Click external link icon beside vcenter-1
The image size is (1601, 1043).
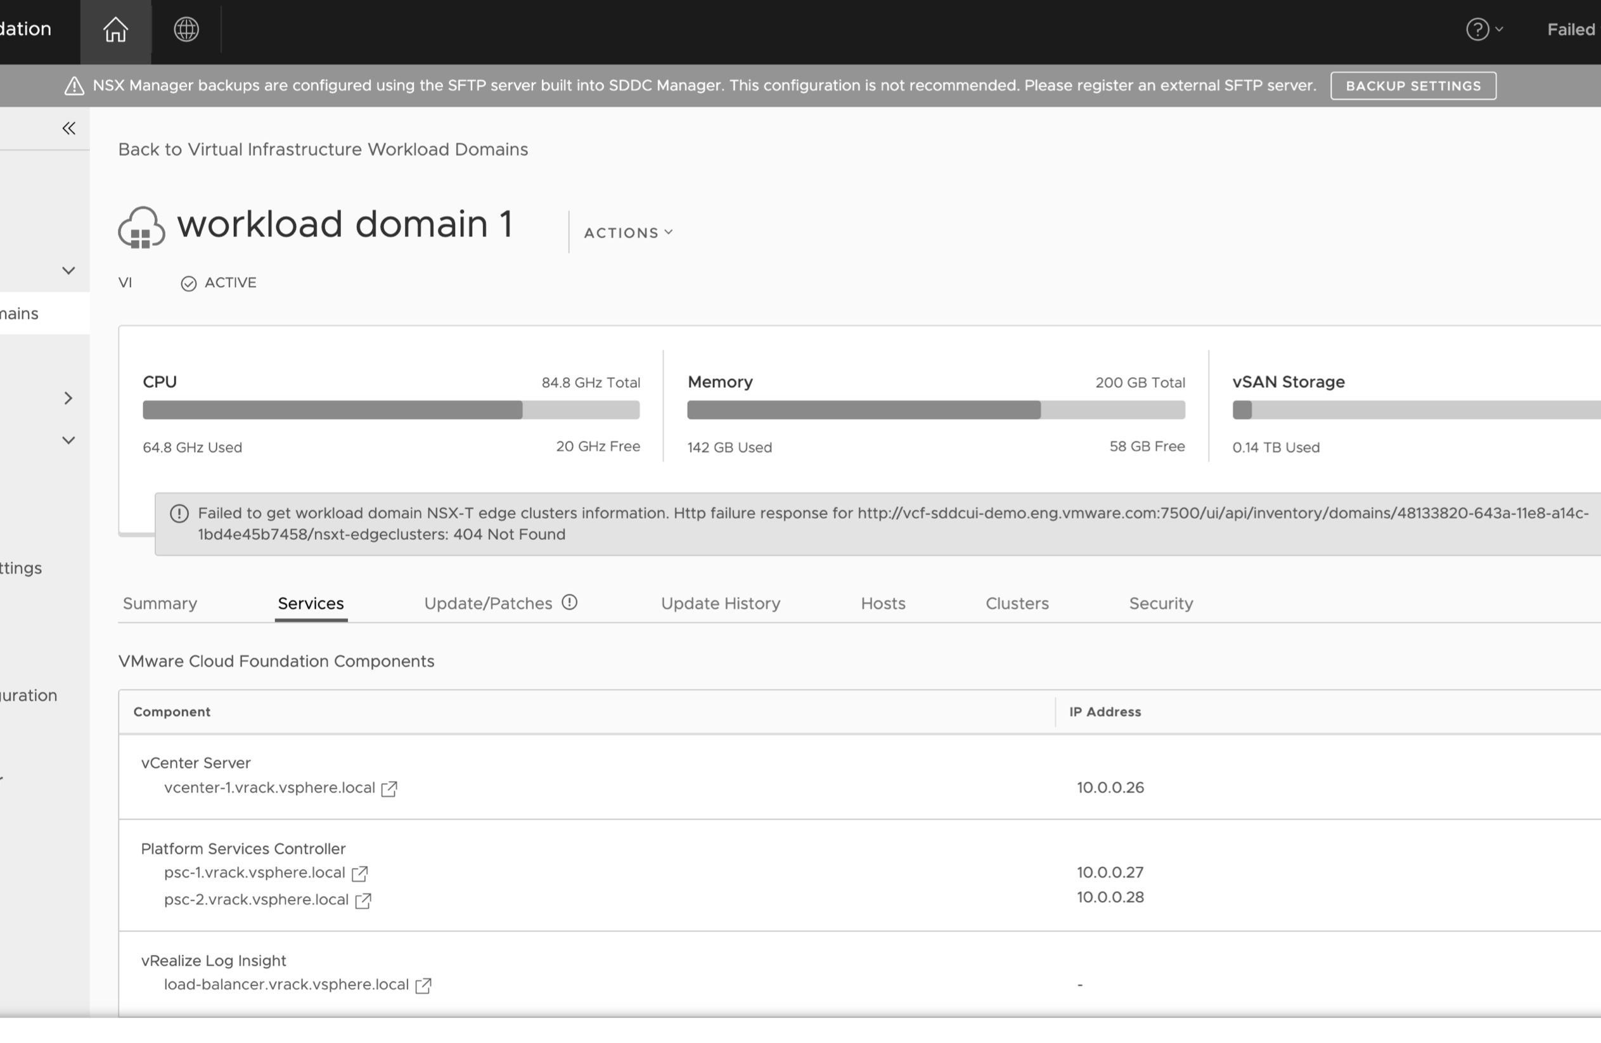coord(390,789)
